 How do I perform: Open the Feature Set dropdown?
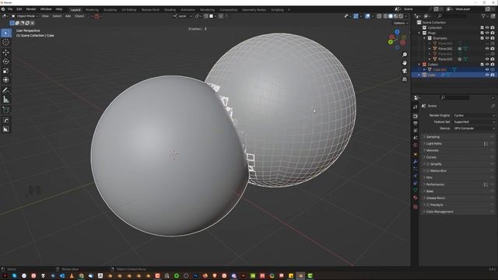(474, 122)
